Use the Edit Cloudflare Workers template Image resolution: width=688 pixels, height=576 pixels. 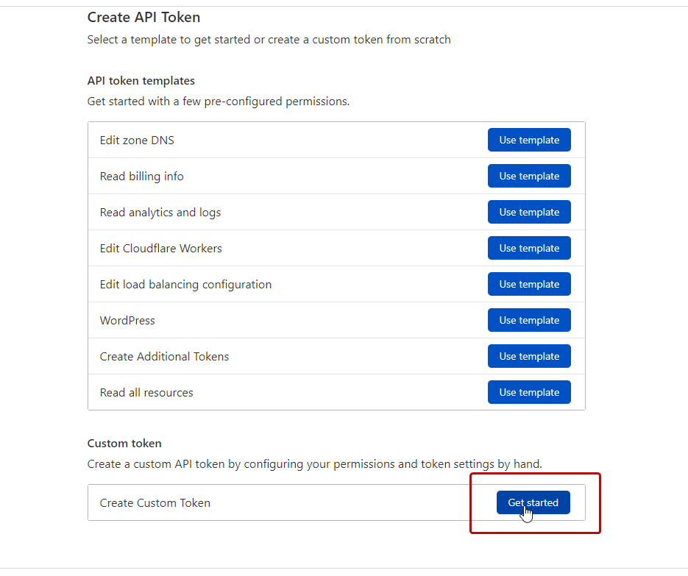529,248
